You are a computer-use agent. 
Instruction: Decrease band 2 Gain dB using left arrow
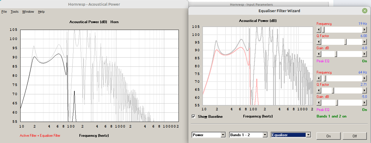click(319, 102)
